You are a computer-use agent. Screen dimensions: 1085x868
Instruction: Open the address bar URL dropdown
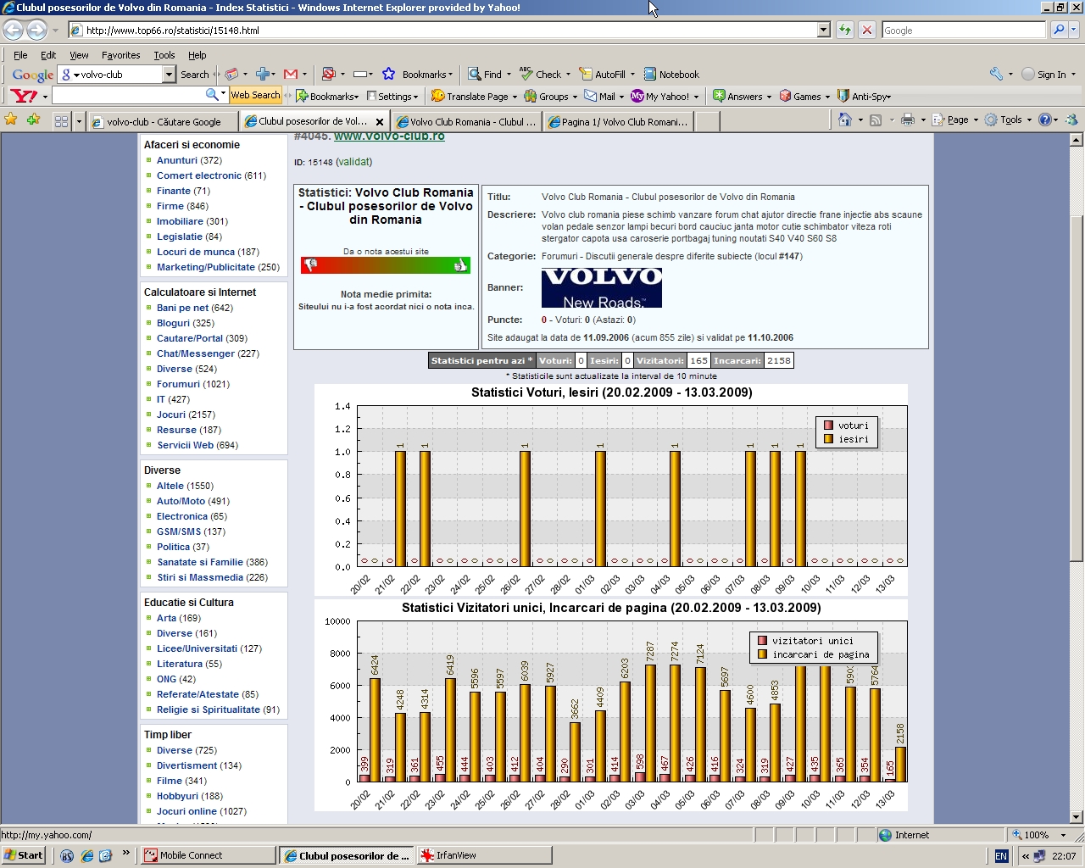click(x=823, y=30)
